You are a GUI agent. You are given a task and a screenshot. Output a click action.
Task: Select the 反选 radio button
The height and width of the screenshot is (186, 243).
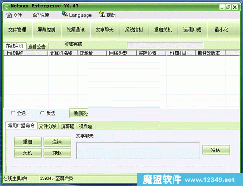pos(42,113)
